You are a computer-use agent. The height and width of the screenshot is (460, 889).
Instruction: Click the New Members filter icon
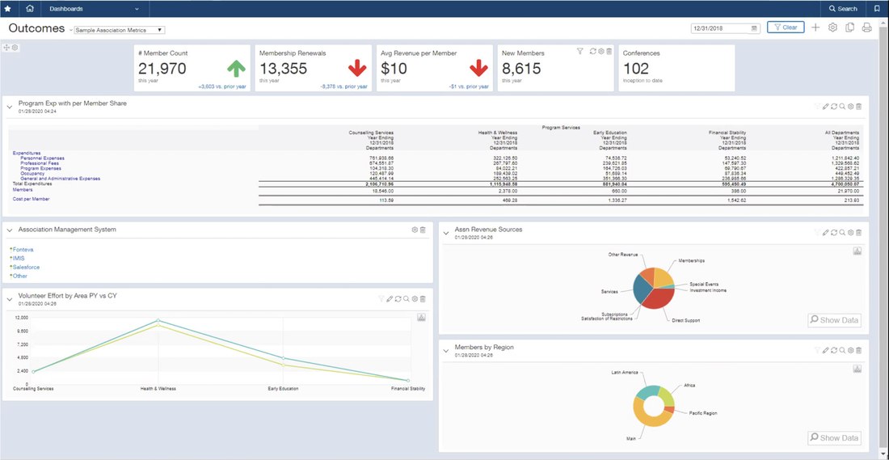(x=579, y=52)
